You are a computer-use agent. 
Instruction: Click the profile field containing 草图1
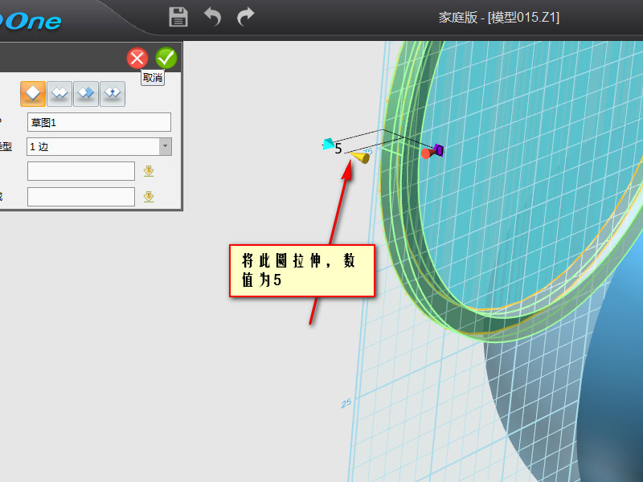(x=99, y=122)
